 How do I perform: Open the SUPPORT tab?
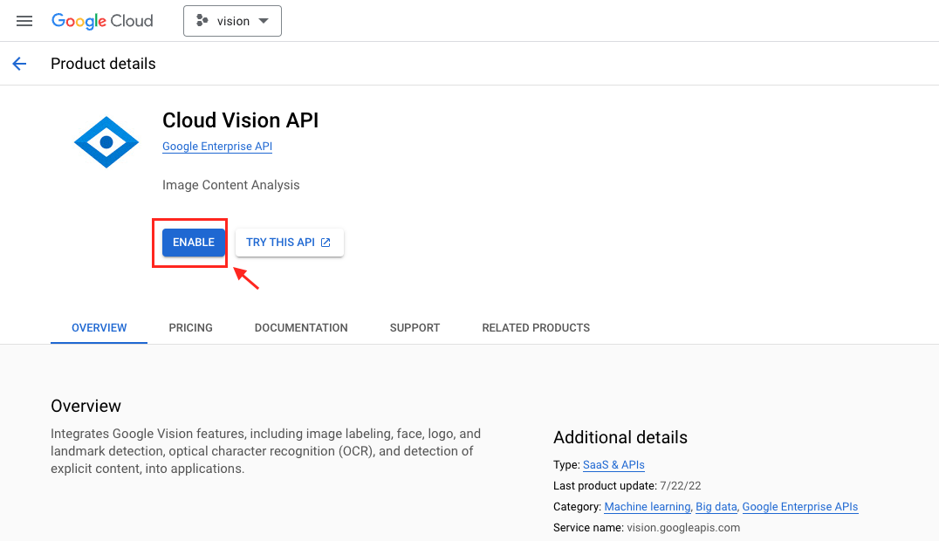[415, 328]
